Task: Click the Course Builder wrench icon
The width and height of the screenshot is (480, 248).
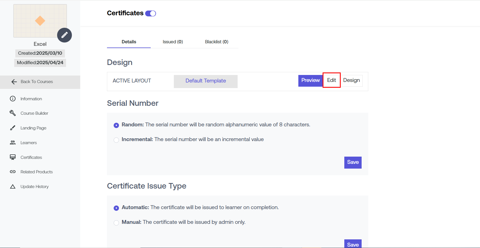Action: coord(13,113)
